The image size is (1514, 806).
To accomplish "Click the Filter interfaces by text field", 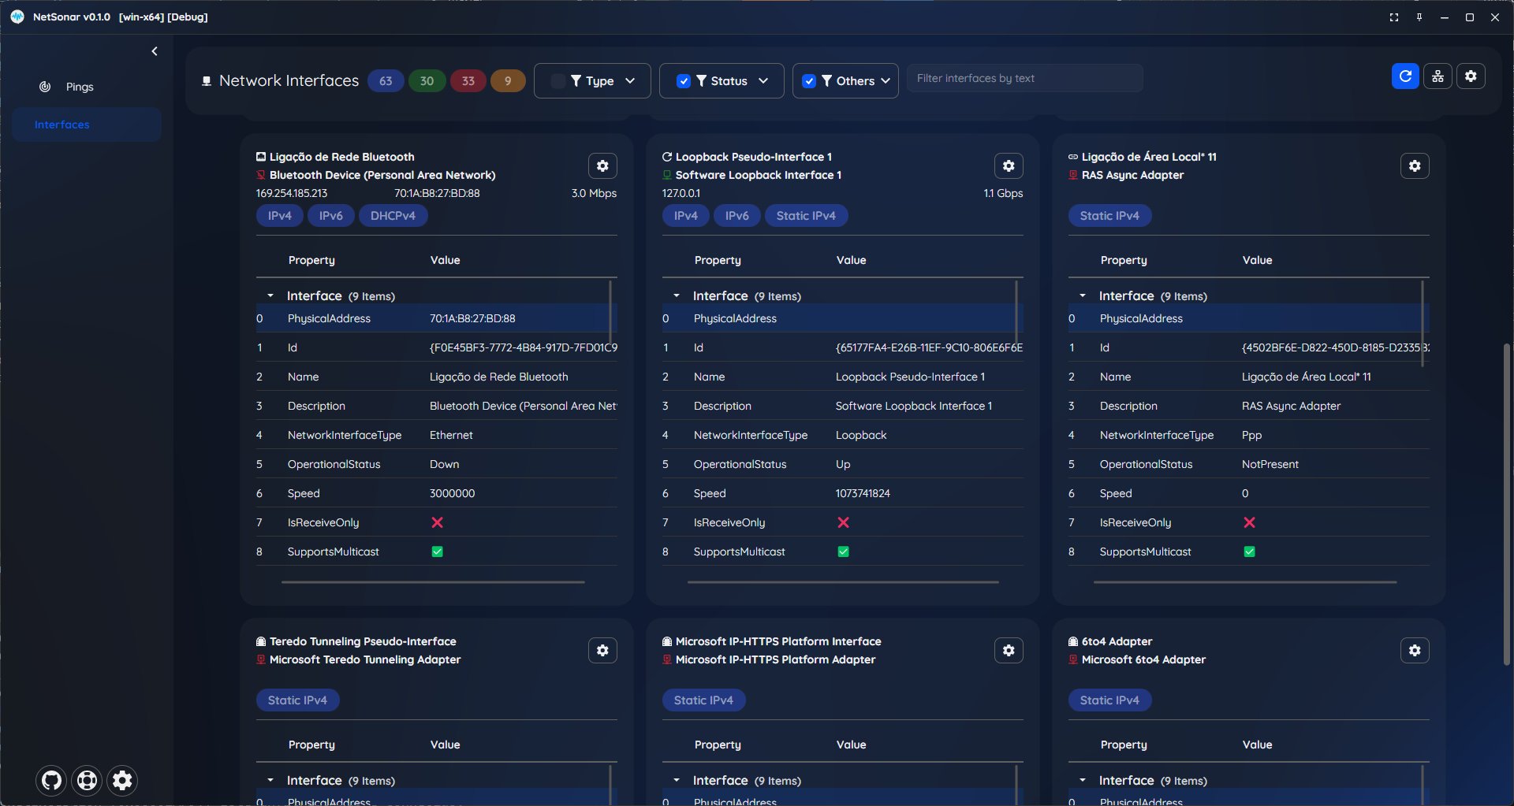I will pyautogui.click(x=1024, y=79).
